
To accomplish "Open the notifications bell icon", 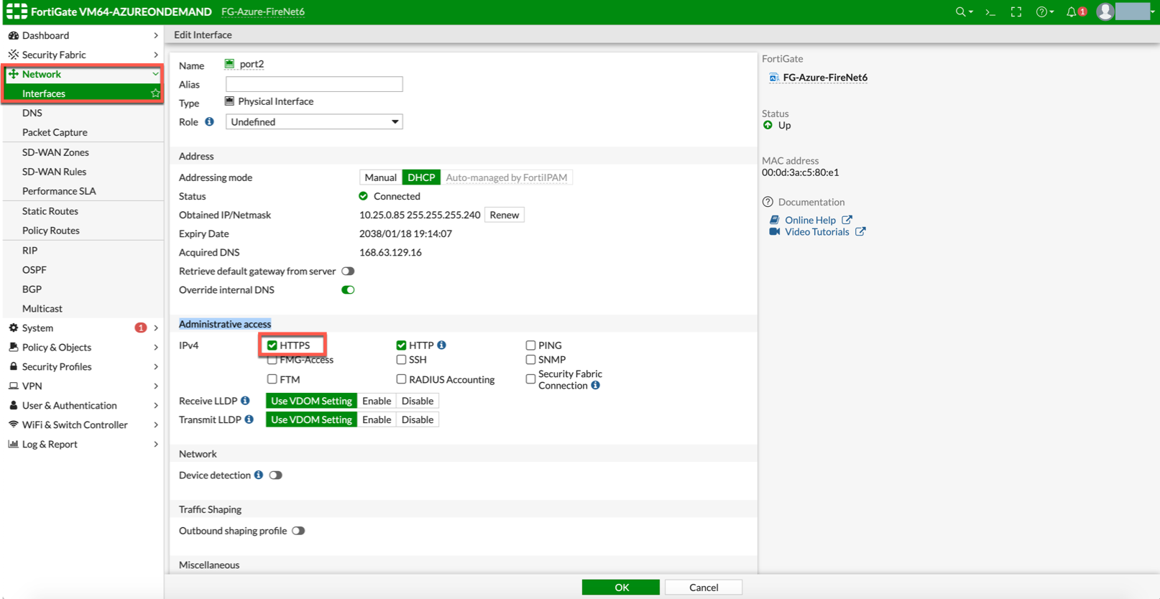I will 1072,11.
